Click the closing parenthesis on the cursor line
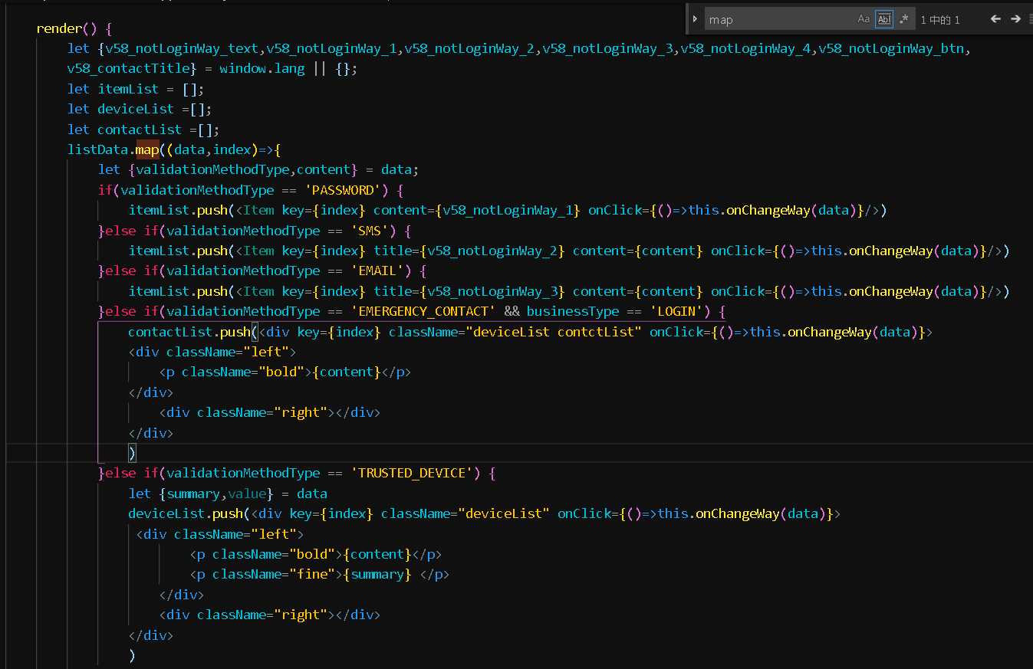The height and width of the screenshot is (669, 1033). pyautogui.click(x=132, y=453)
